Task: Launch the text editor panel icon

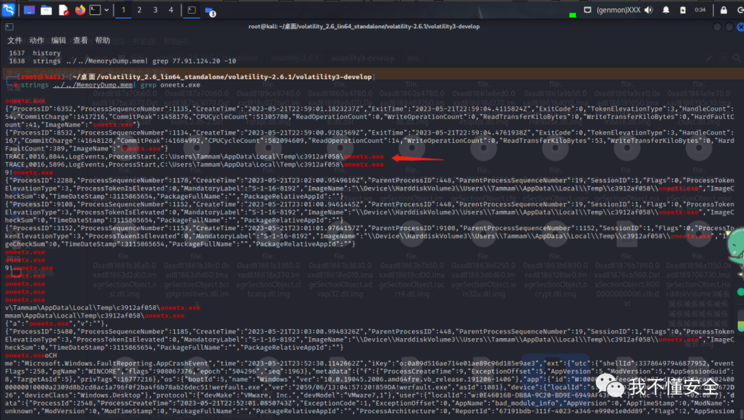Action: pos(63,10)
